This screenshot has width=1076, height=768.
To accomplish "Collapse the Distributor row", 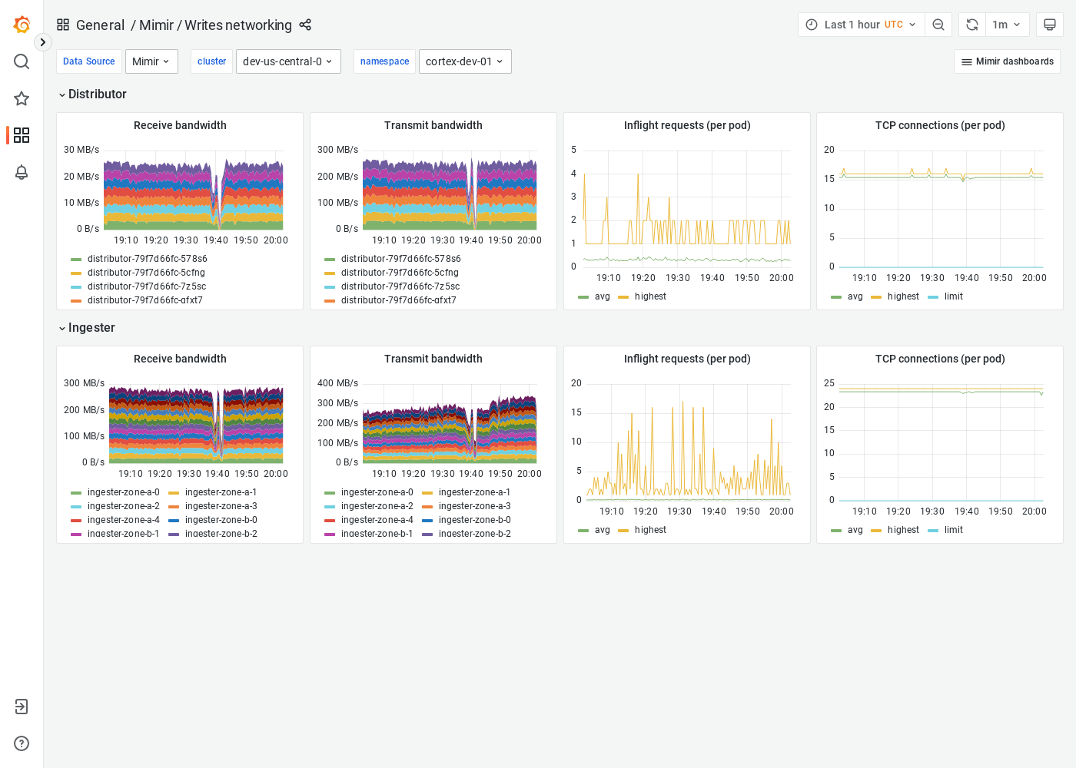I will [92, 94].
